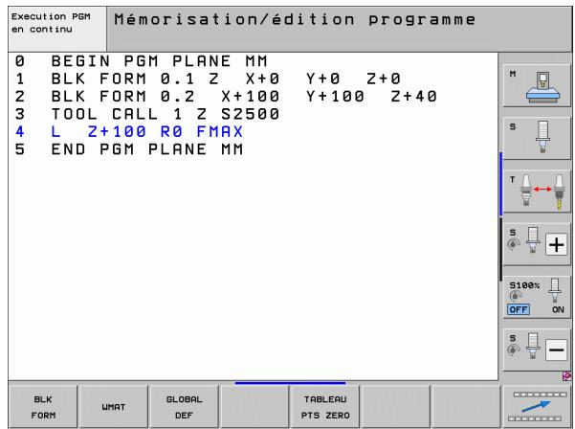Select block 5 END PGM PLANE MM
Viewport: 575px width, 429px height.
pyautogui.click(x=129, y=149)
